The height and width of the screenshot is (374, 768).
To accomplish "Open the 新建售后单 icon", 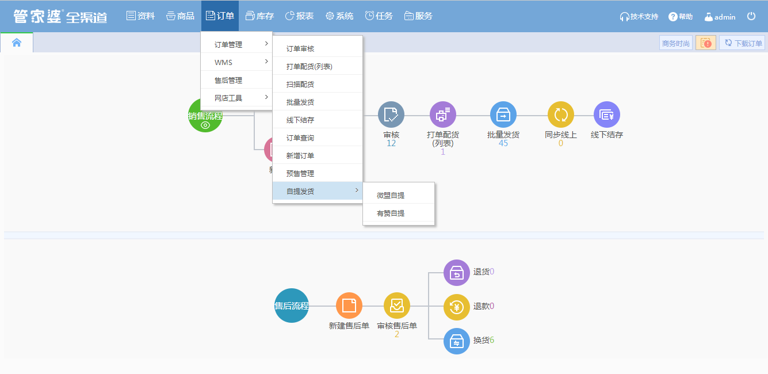I will [x=349, y=306].
